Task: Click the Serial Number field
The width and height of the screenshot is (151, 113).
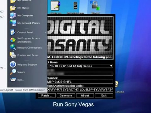Action: click(x=80, y=82)
